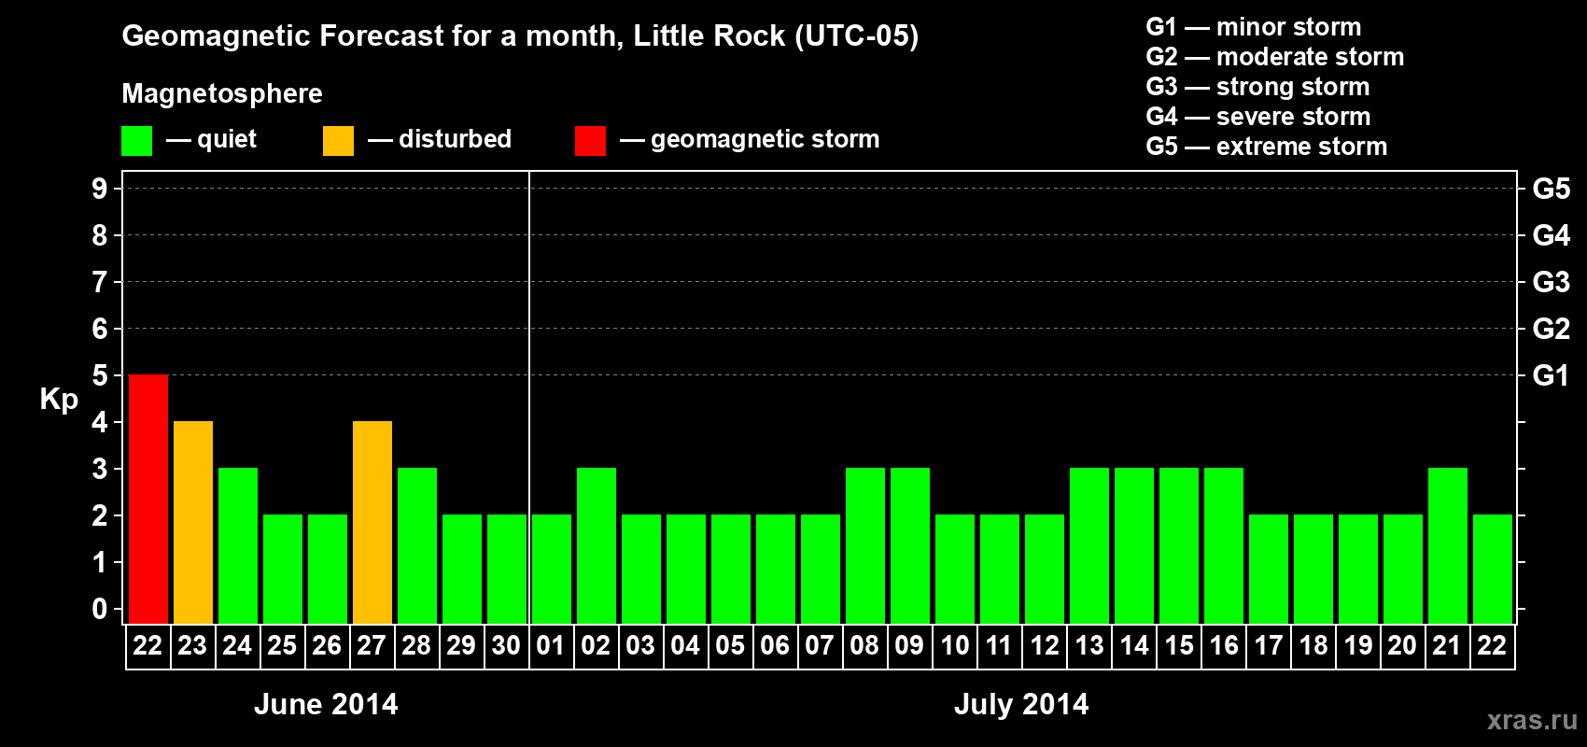1587x747 pixels.
Task: Click the Kp axis value '5'
Action: coord(100,375)
